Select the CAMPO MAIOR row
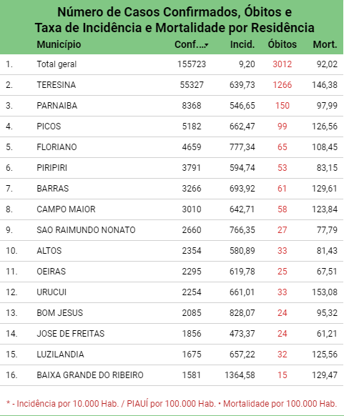344x416 pixels. pos(172,209)
